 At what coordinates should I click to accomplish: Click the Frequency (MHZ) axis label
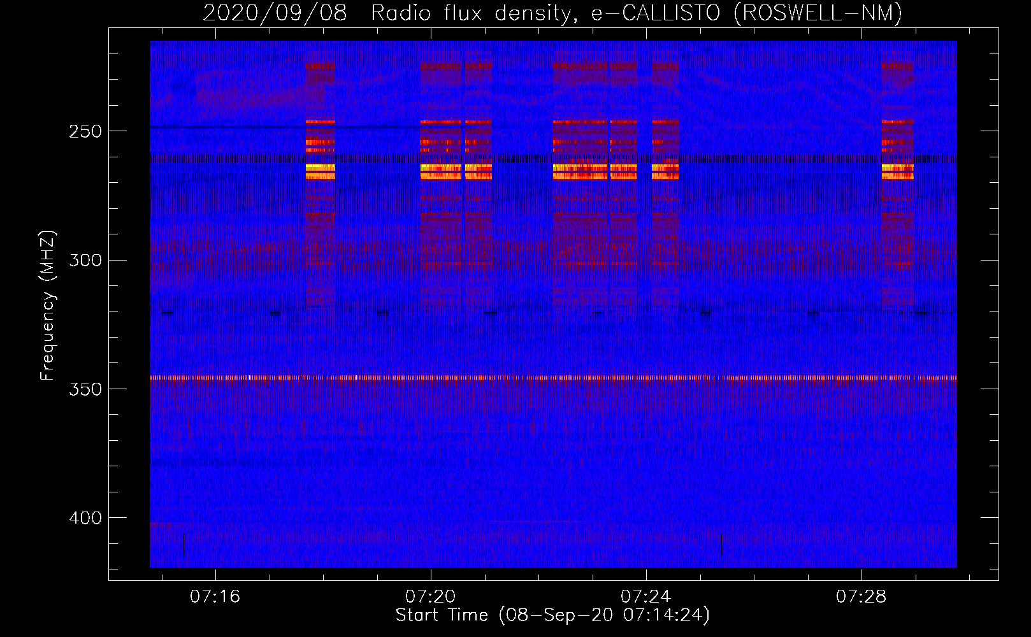click(x=48, y=305)
